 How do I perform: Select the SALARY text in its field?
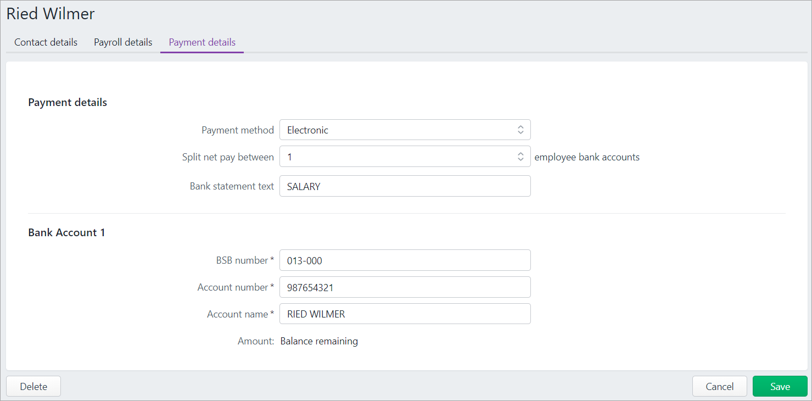pos(303,186)
